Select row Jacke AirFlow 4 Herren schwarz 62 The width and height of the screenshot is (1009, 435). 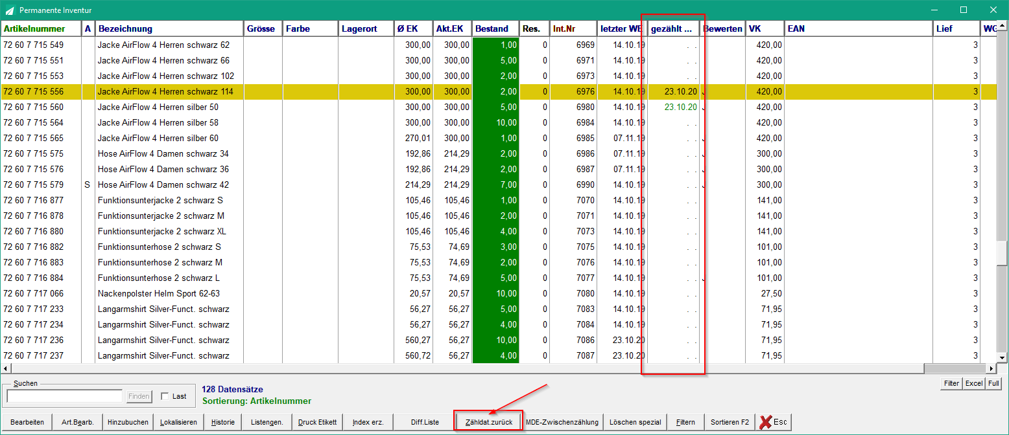coord(499,45)
